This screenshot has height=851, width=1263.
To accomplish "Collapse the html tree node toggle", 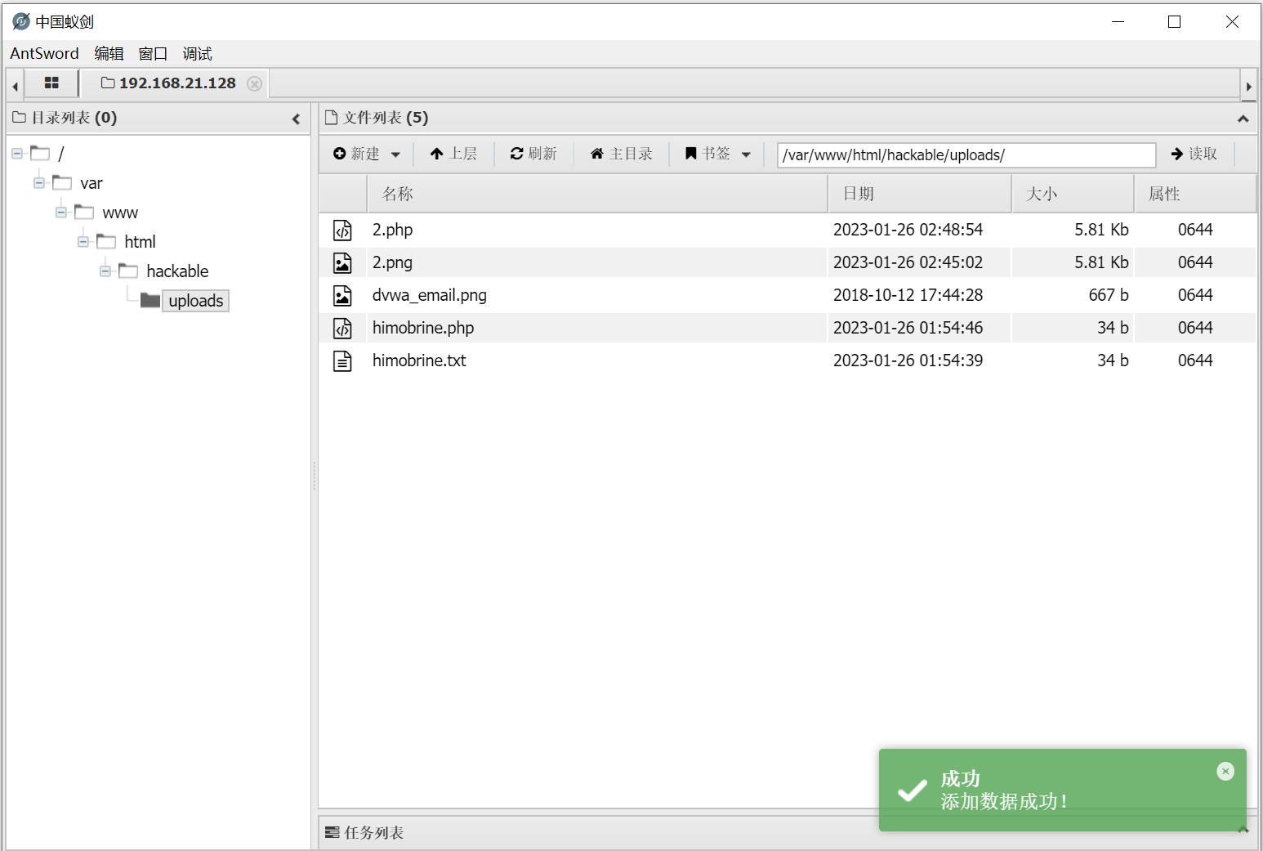I will point(83,241).
